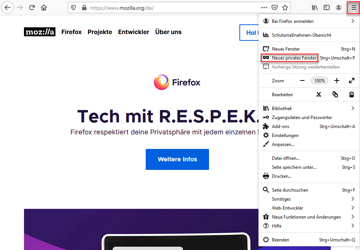Open Einstellungen from the menu
Screen dimensions: 360x250
pos(285,135)
